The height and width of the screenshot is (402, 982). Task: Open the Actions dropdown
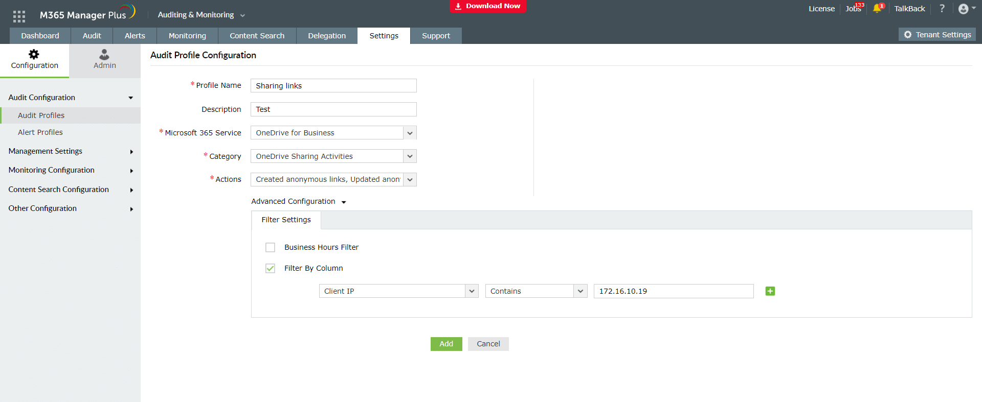pos(333,179)
